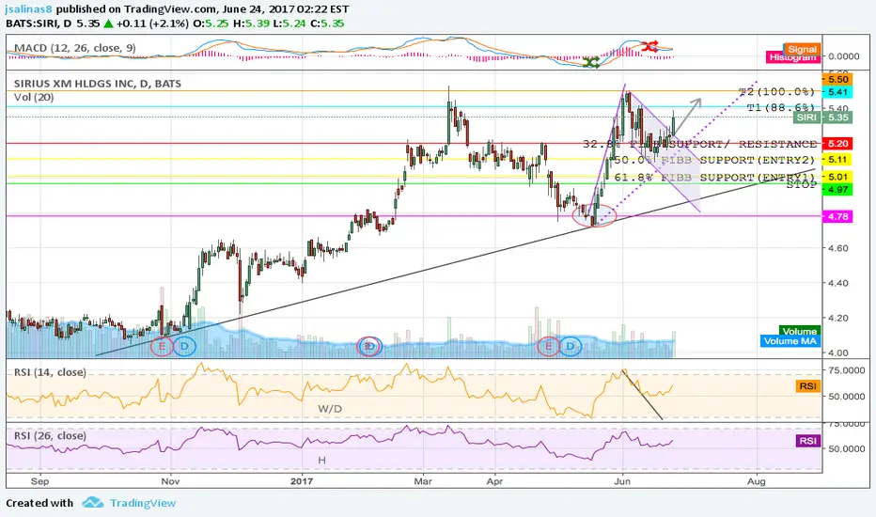The height and width of the screenshot is (517, 876).
Task: Click the 2017 label on the time axis
Action: 303,481
